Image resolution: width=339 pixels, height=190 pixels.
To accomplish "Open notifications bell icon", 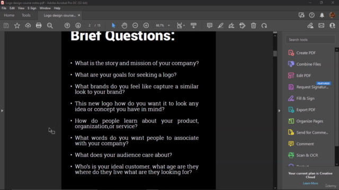I will pyautogui.click(x=322, y=15).
